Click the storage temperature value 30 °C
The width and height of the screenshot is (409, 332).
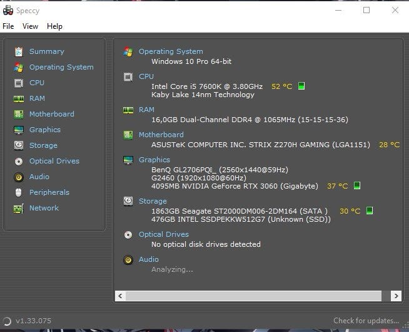[350, 211]
